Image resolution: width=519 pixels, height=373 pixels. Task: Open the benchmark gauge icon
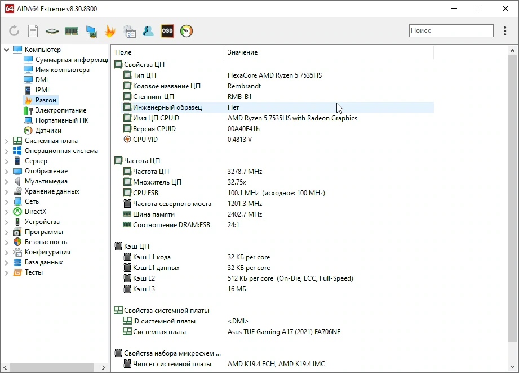187,31
